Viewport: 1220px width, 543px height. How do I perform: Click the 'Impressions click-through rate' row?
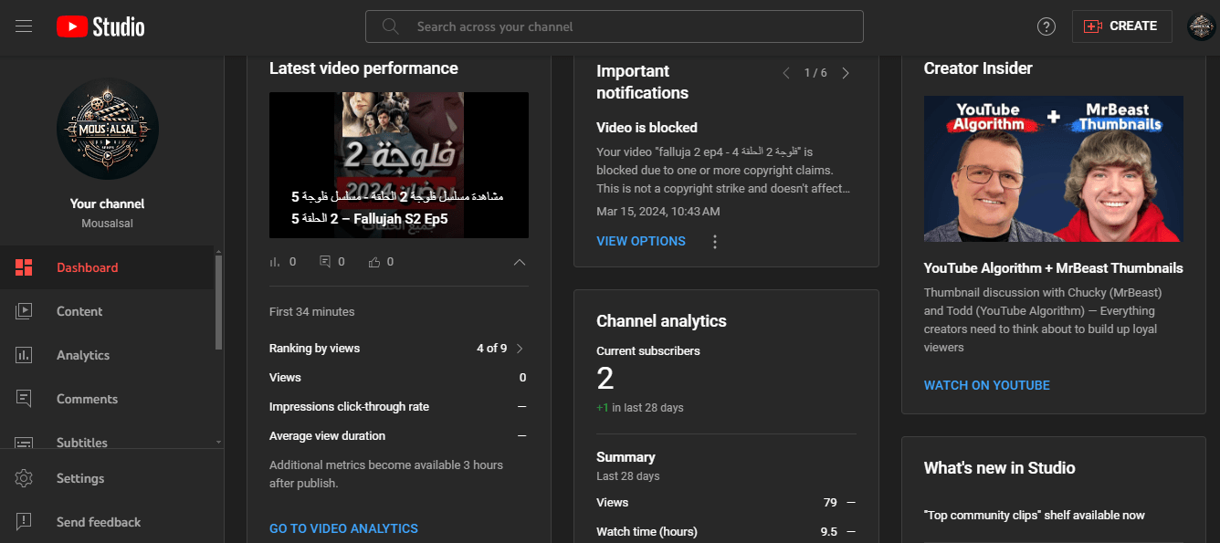(x=398, y=407)
